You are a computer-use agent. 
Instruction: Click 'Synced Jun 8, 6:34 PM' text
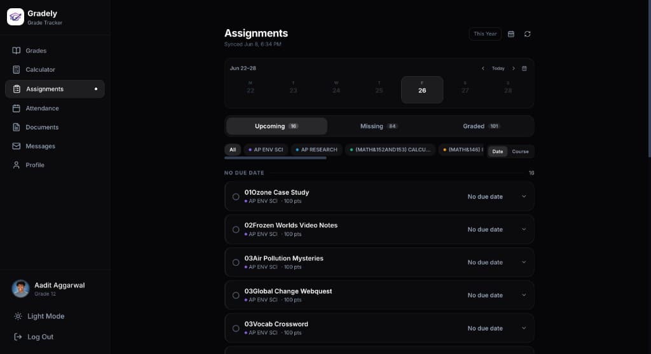pyautogui.click(x=253, y=44)
